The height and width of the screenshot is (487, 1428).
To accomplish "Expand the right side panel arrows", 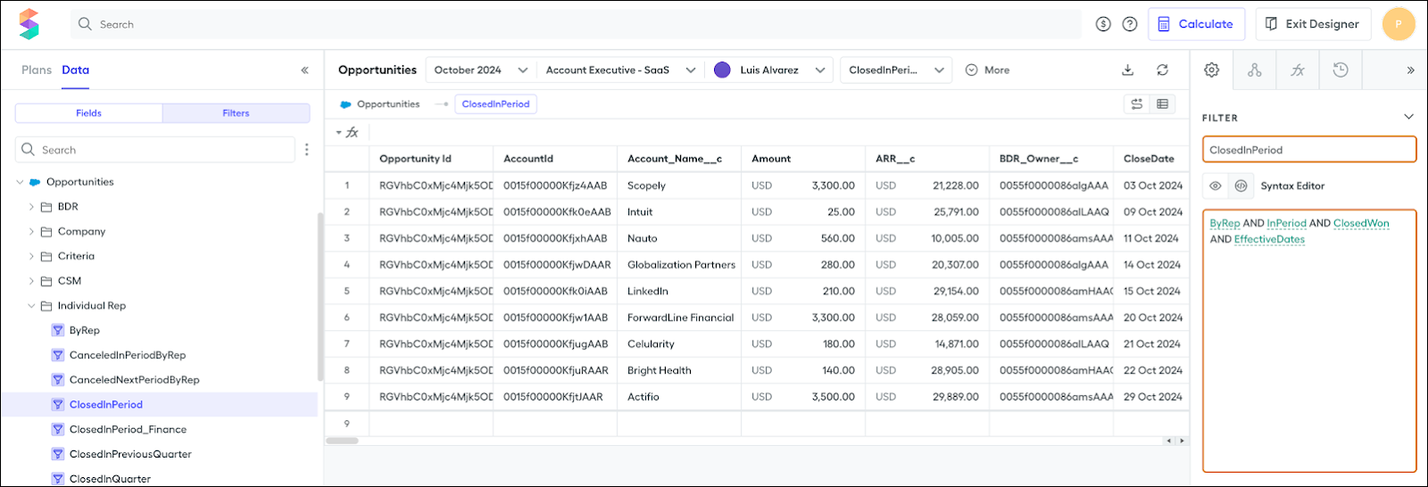I will [x=1410, y=70].
